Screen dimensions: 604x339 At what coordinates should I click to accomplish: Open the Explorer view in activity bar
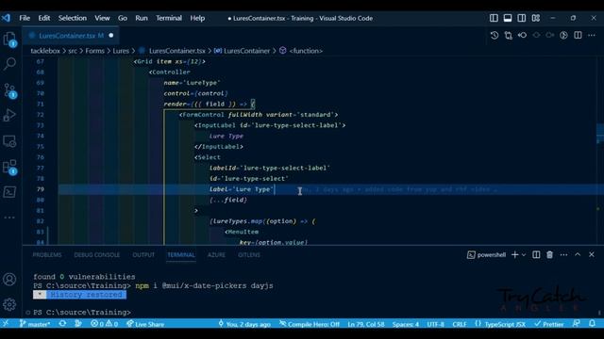point(9,39)
